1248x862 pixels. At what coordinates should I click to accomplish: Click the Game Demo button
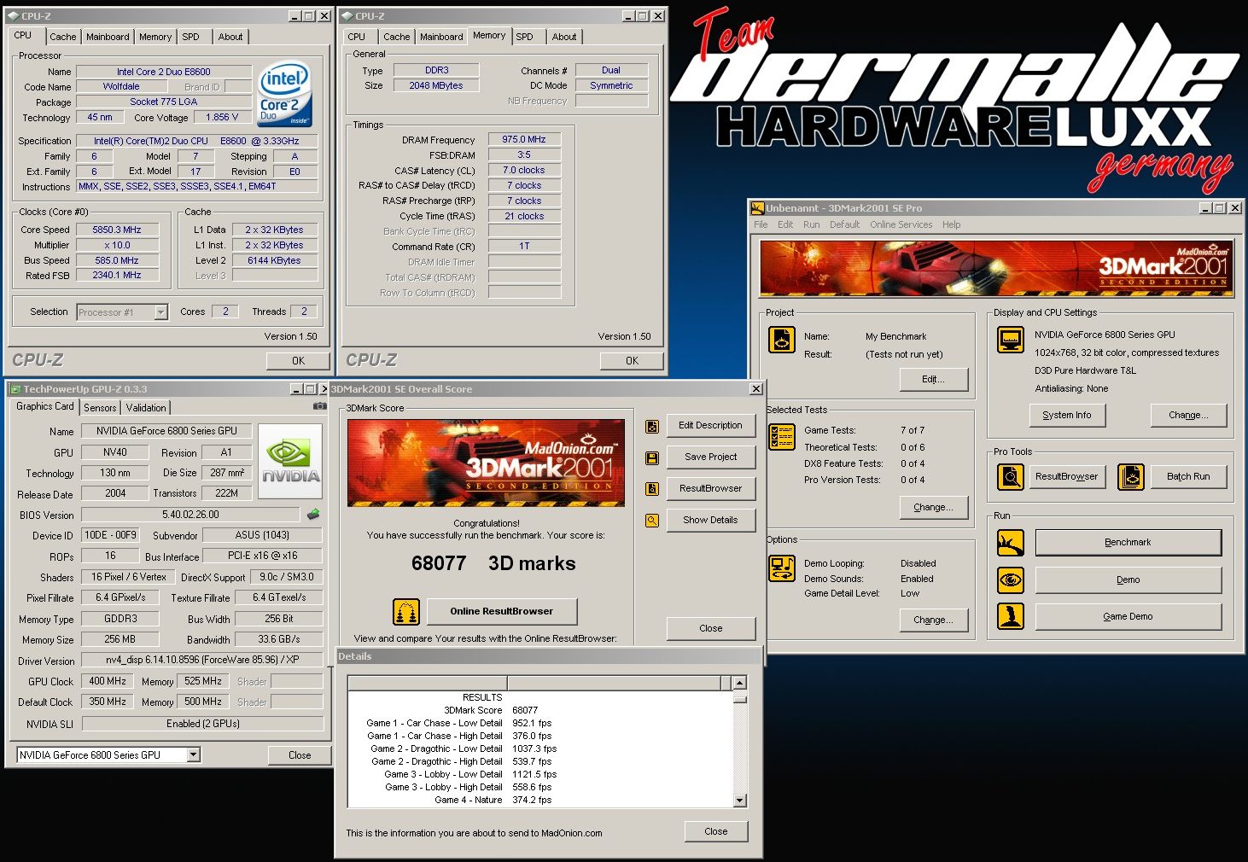pos(1128,616)
